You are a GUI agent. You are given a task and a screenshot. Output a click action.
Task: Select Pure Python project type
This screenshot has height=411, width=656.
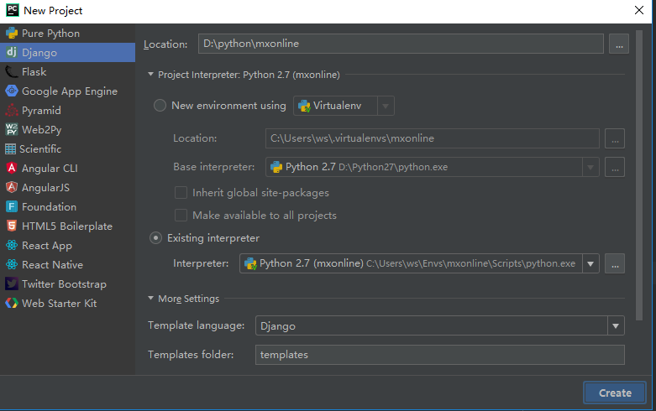tap(67, 33)
